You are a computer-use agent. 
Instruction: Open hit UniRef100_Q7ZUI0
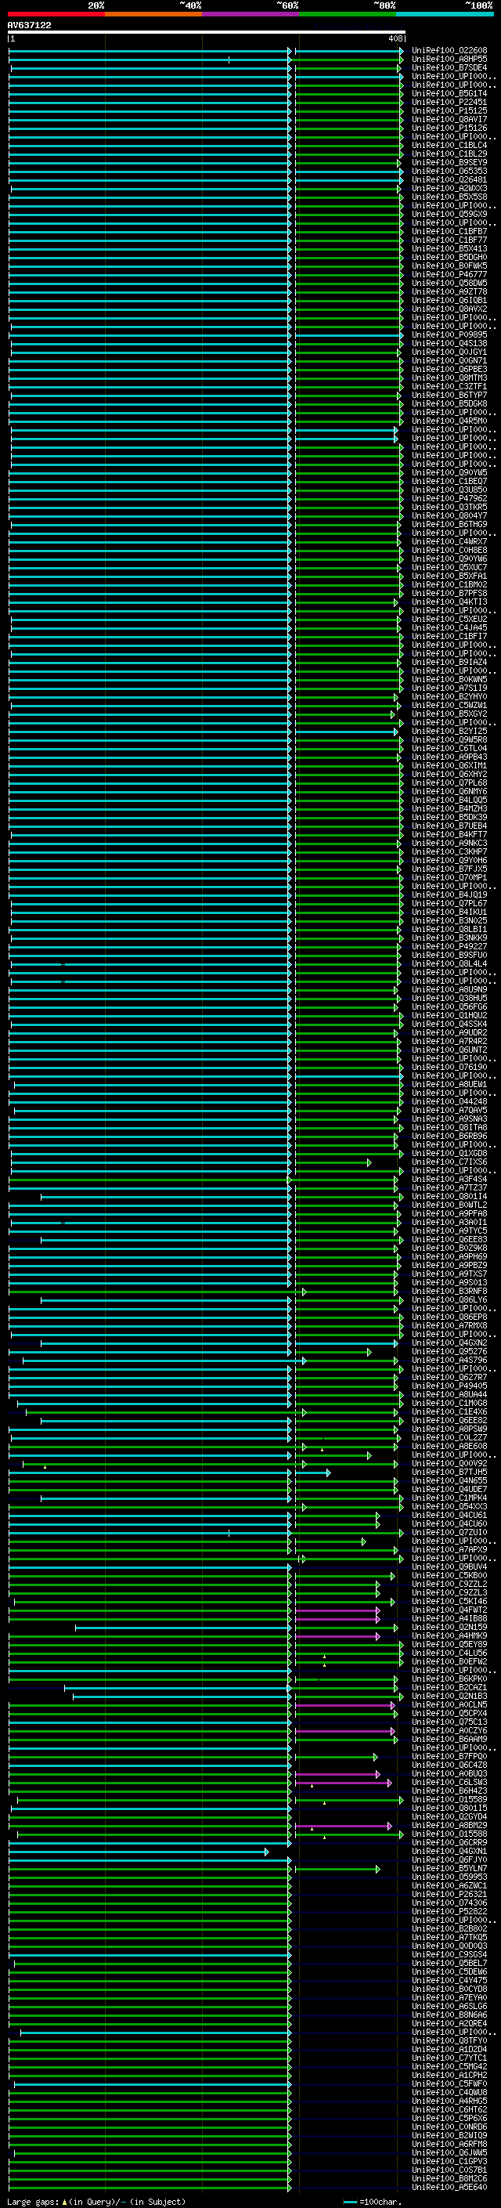coord(449,1533)
